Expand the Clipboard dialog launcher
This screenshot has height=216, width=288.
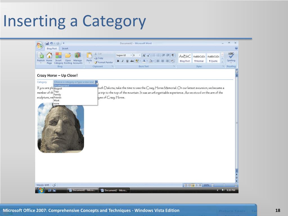pyautogui.click(x=112, y=66)
